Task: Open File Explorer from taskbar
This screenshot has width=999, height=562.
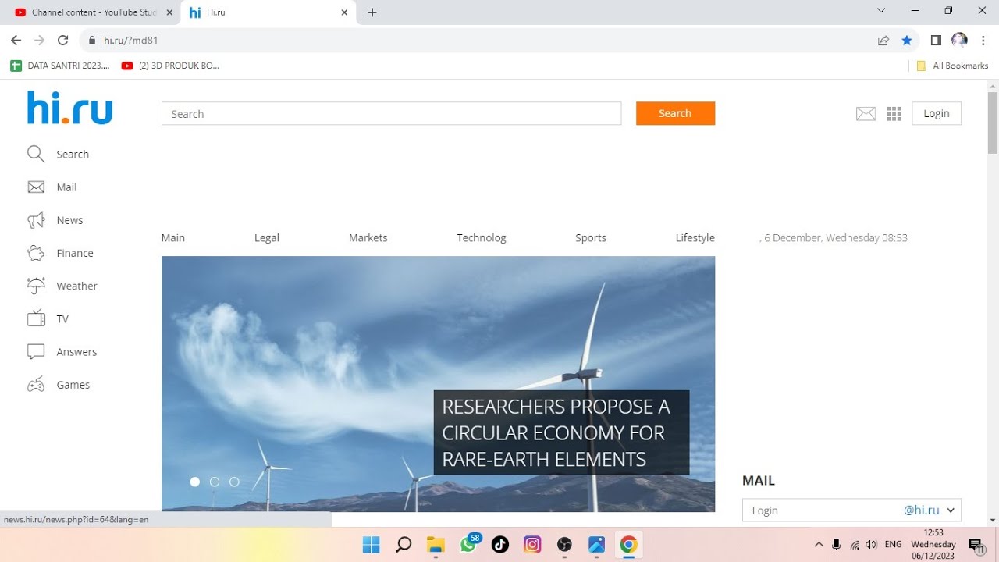Action: click(x=436, y=545)
